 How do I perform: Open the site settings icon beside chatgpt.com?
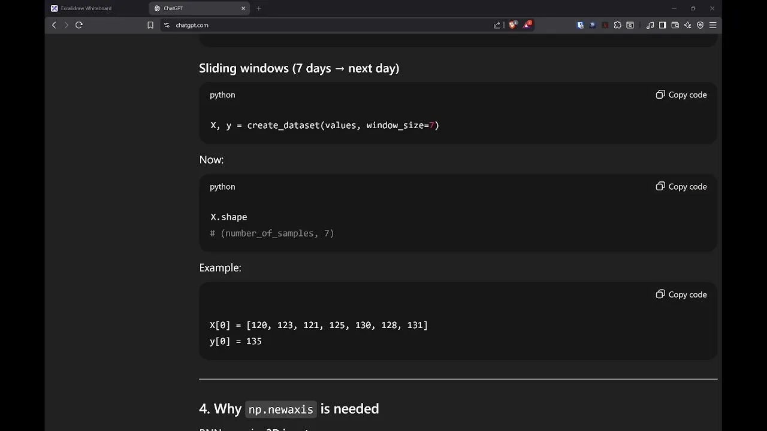(x=167, y=25)
